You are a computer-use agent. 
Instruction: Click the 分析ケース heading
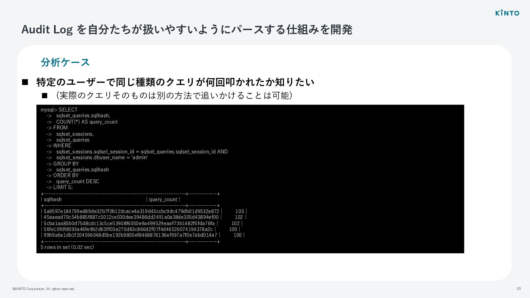(x=65, y=62)
